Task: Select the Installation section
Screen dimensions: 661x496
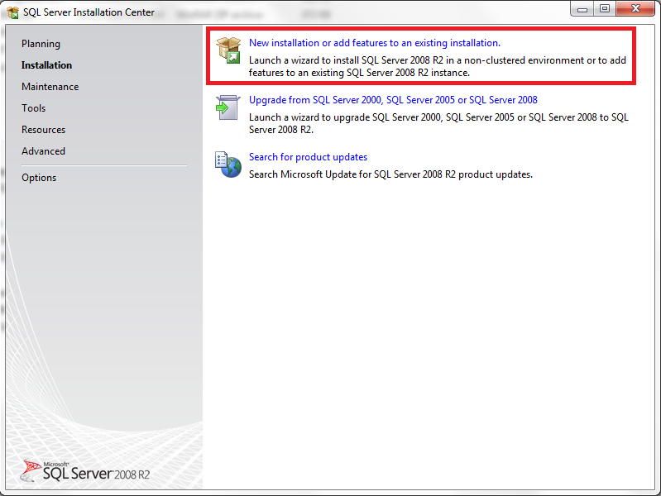Action: point(47,65)
